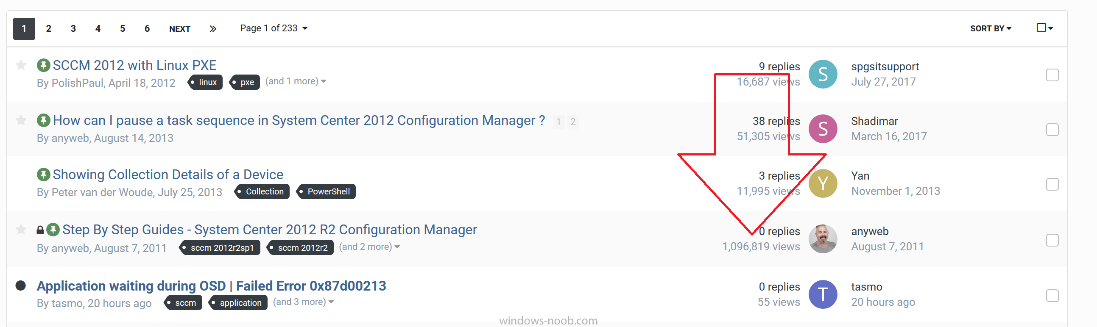Open spgsitsupport avatar
Image resolution: width=1097 pixels, height=327 pixels.
point(823,74)
